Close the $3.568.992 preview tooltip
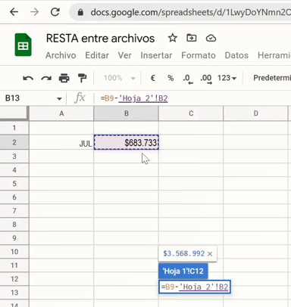This screenshot has height=307, width=291. pyautogui.click(x=210, y=254)
